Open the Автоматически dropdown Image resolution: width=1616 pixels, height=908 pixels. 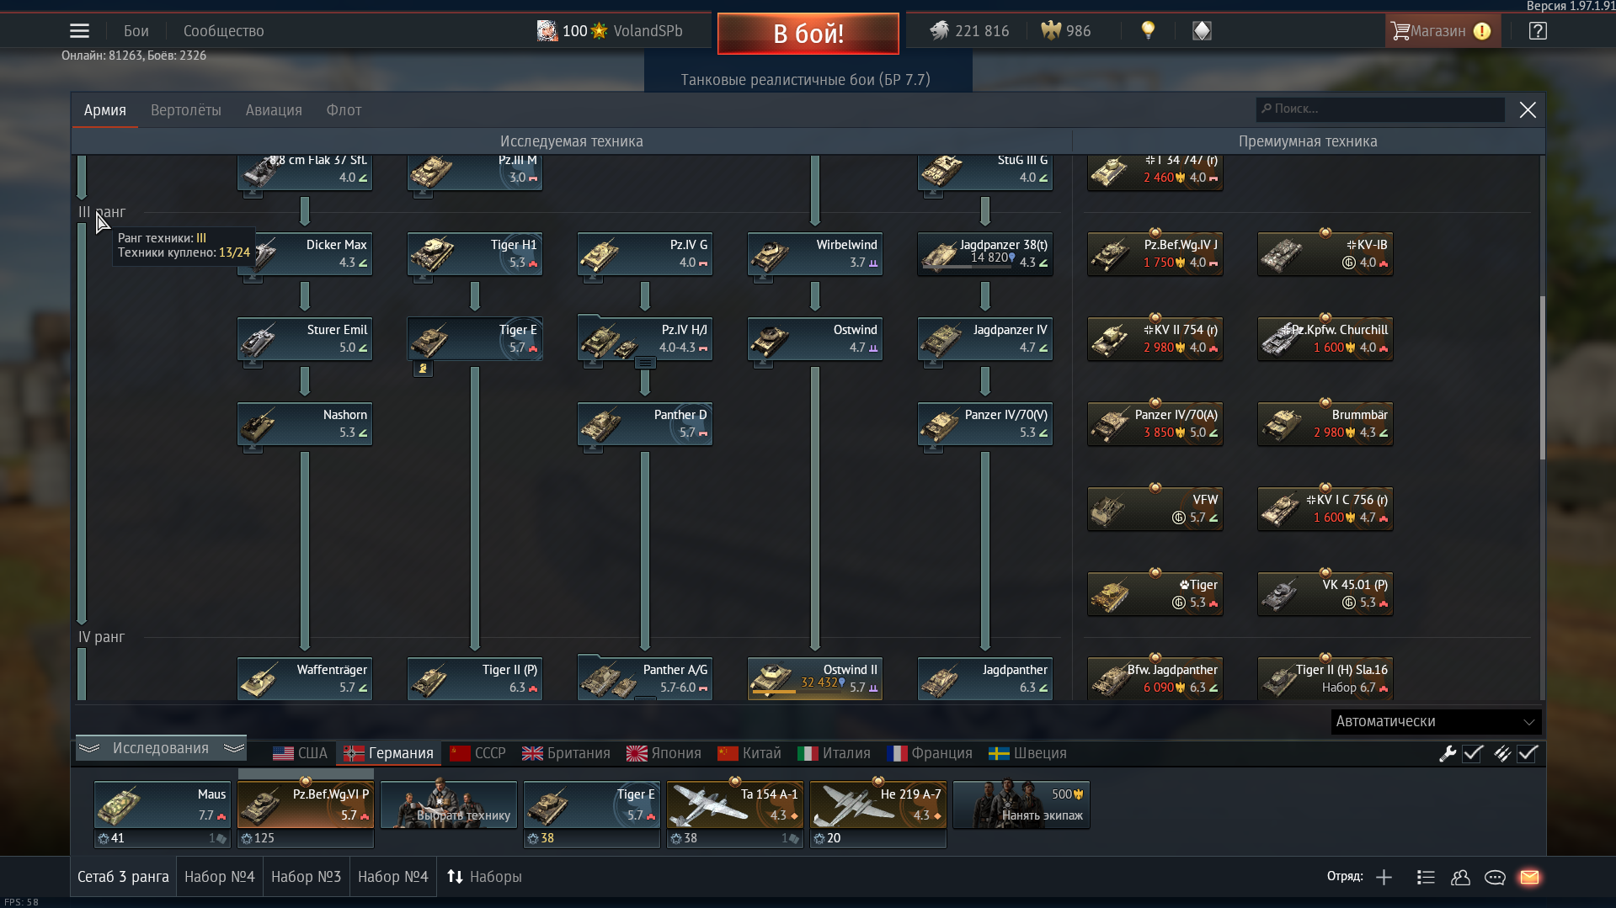click(x=1436, y=721)
